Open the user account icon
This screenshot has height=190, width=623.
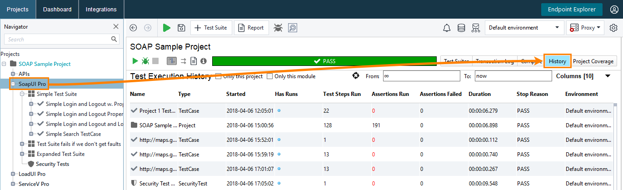(614, 9)
